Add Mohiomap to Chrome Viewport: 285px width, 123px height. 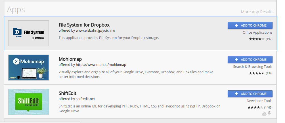[x=250, y=60]
